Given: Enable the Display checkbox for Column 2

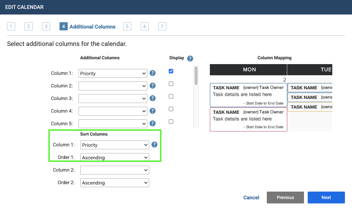Looking at the screenshot, I should click(x=171, y=84).
